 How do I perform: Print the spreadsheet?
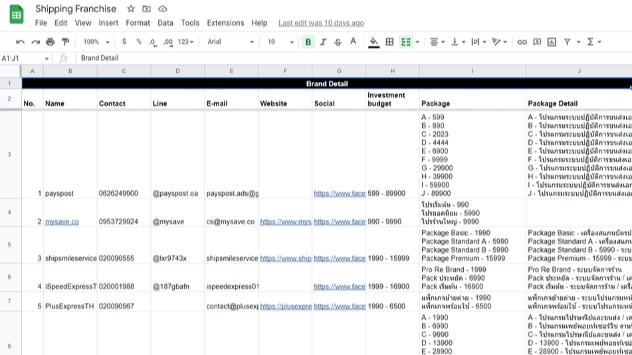click(50, 42)
